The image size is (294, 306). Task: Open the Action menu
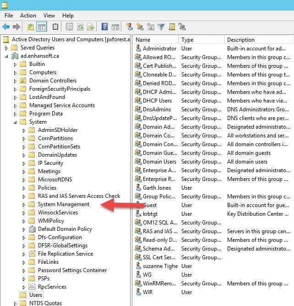[28, 16]
